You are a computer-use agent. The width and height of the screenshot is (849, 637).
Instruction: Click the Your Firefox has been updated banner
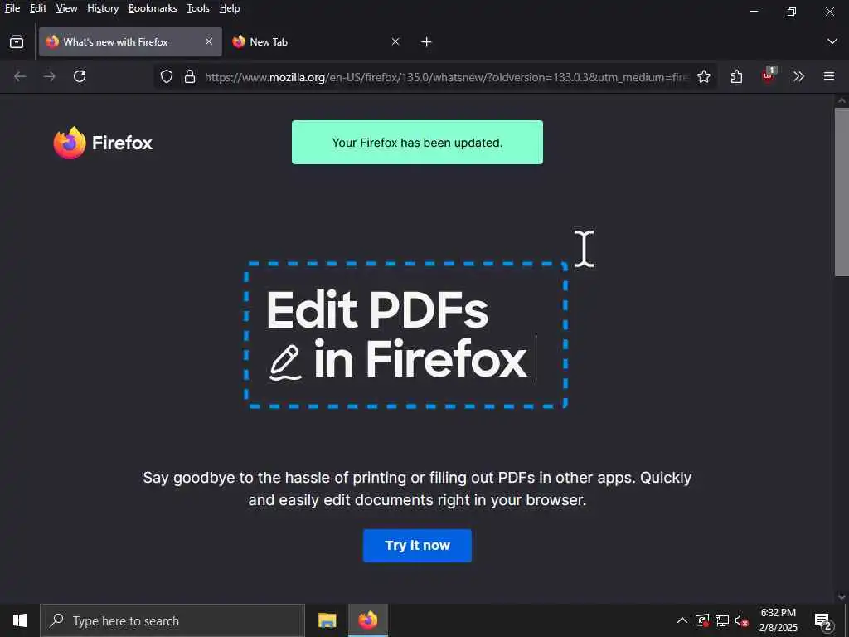pyautogui.click(x=417, y=143)
